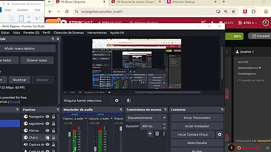
Task: Close the multiple-output dock panel
Action: click(x=58, y=39)
